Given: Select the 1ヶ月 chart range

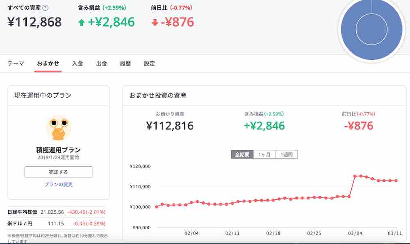Looking at the screenshot, I should [x=264, y=154].
